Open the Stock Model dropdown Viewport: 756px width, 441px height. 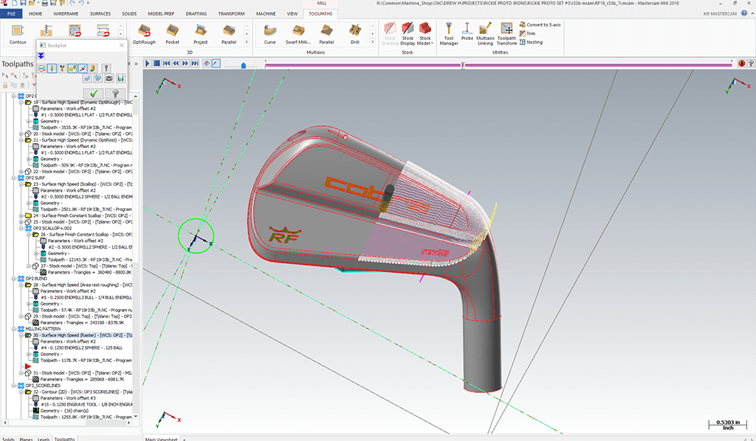click(425, 34)
